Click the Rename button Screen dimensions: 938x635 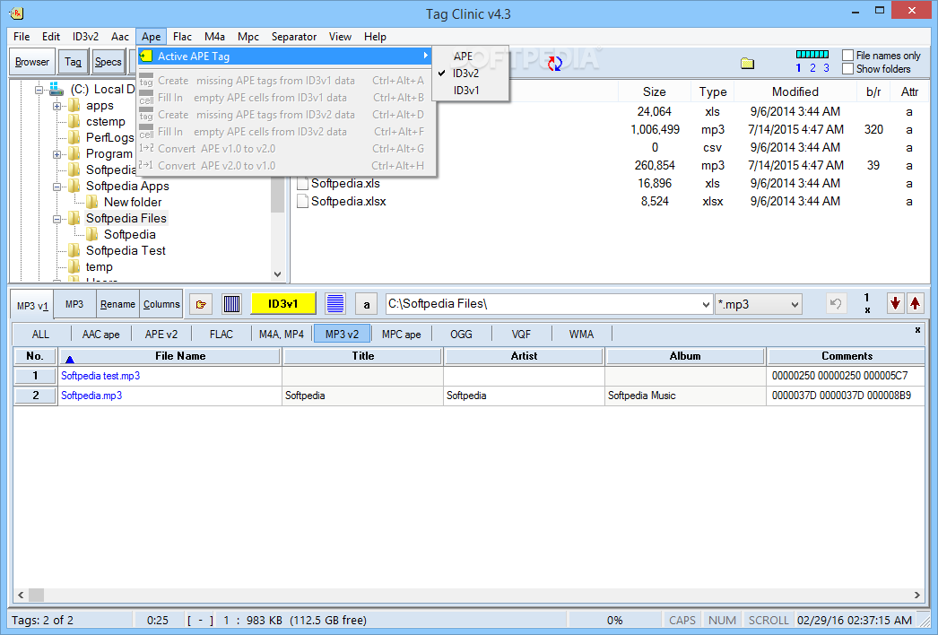117,304
